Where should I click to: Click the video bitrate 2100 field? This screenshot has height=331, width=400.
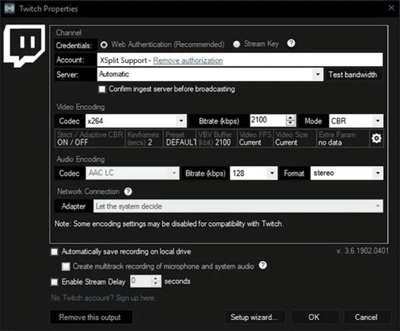[267, 121]
